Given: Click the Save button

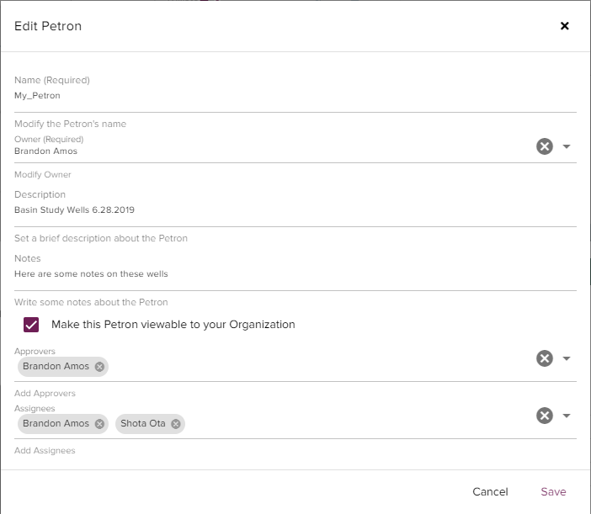Looking at the screenshot, I should click(553, 492).
